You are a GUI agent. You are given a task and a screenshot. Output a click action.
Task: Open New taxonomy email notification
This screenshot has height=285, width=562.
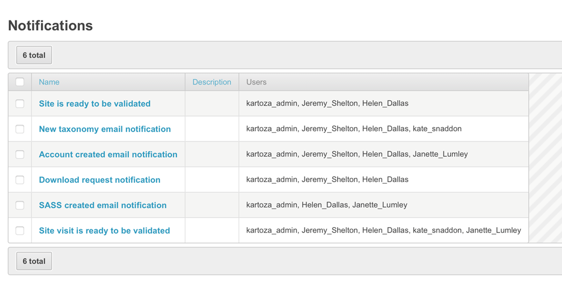105,129
